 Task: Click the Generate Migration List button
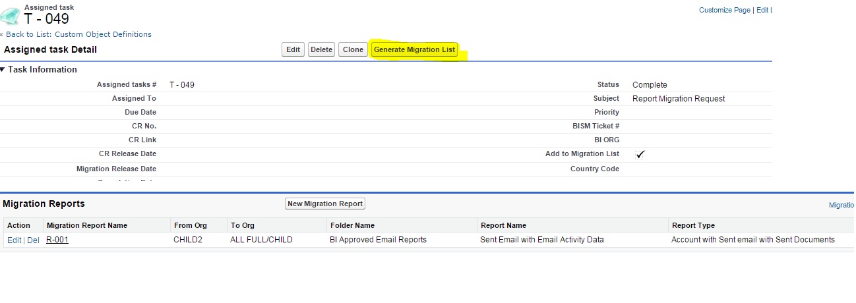coord(414,49)
